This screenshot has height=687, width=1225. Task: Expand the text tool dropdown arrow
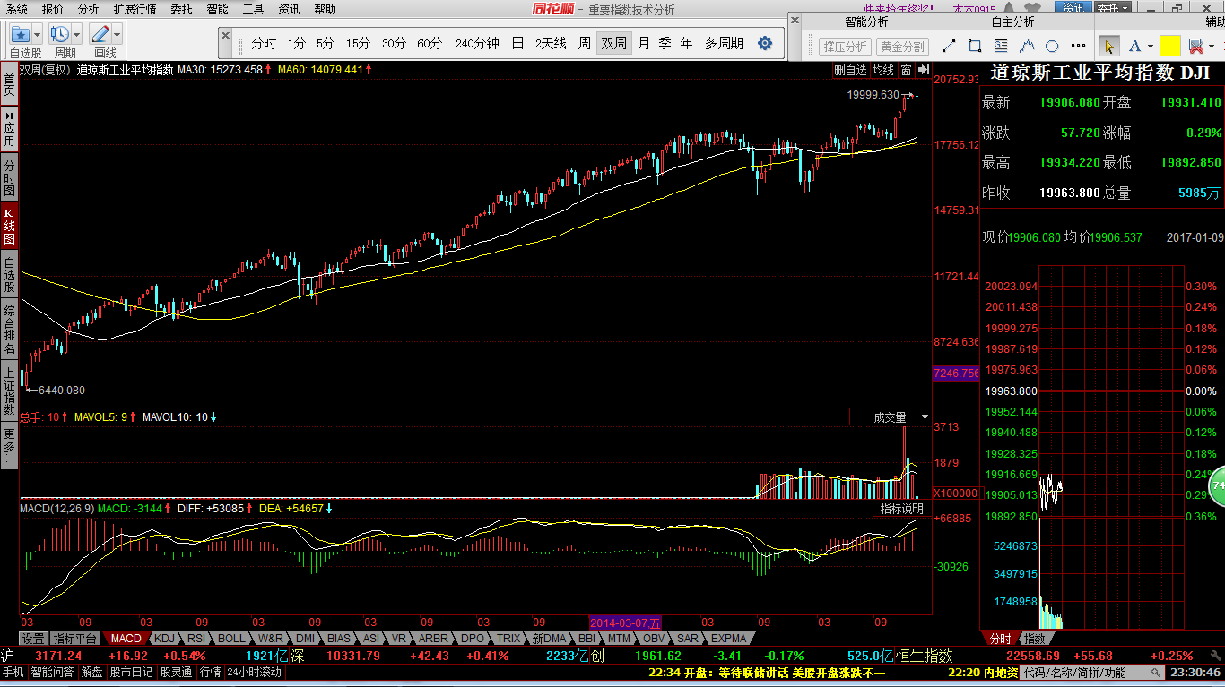coord(1150,46)
